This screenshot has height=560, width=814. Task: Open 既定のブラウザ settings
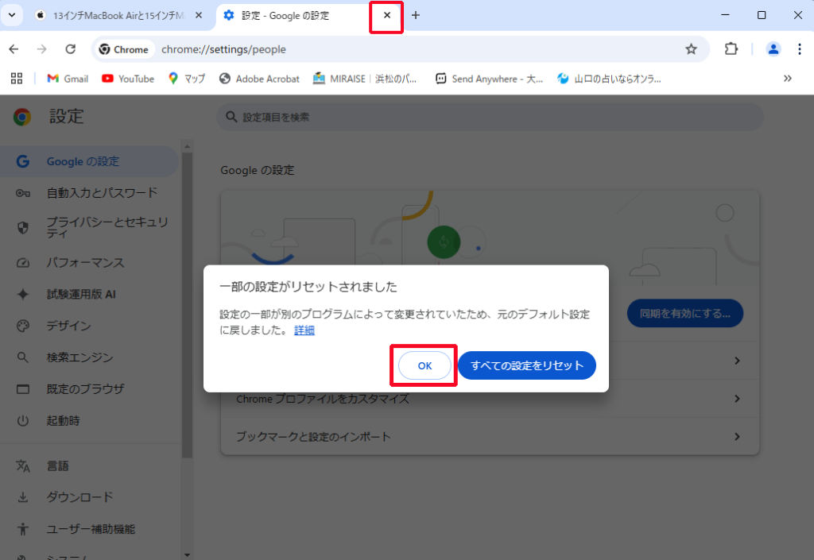tap(89, 389)
